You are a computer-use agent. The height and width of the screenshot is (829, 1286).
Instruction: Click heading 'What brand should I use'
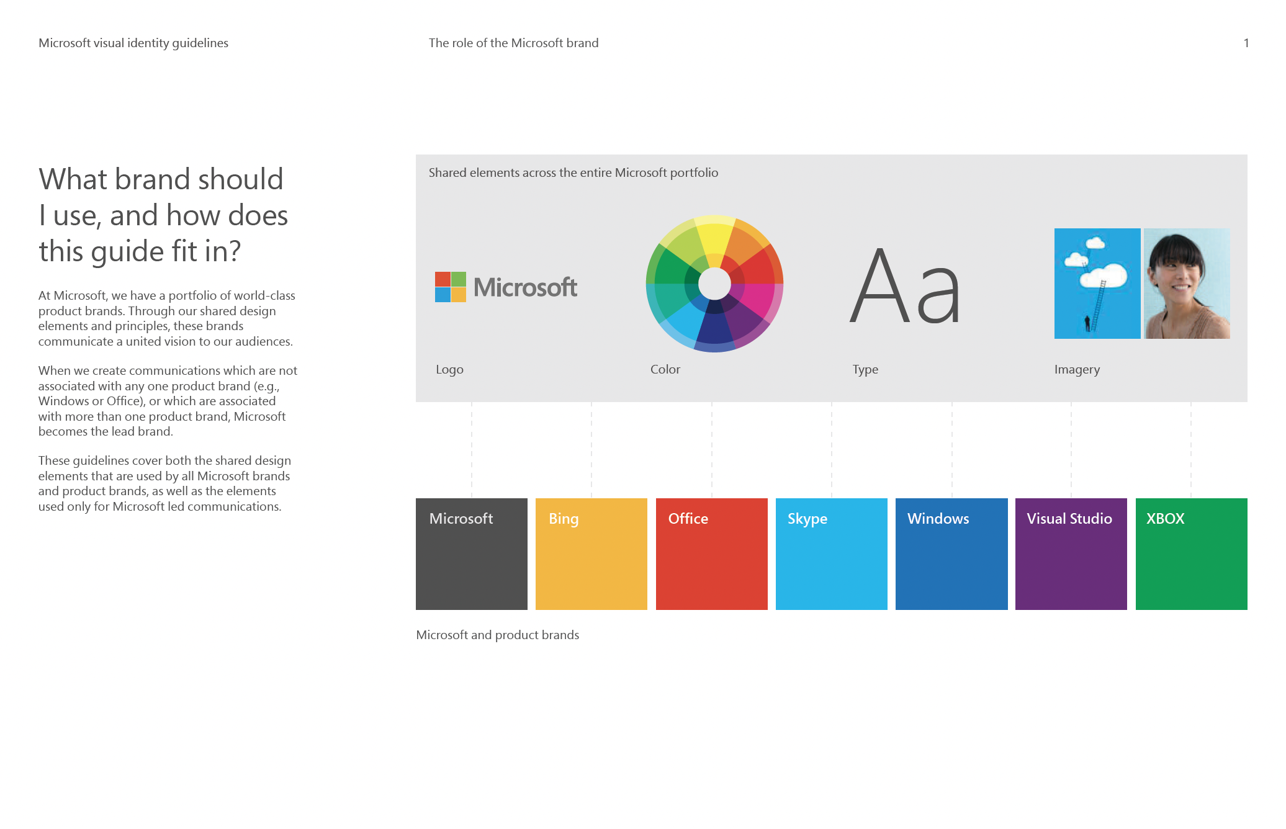tap(163, 215)
